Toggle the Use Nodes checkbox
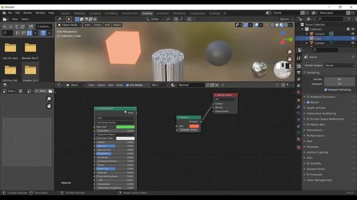357x200 pixels. point(127,85)
